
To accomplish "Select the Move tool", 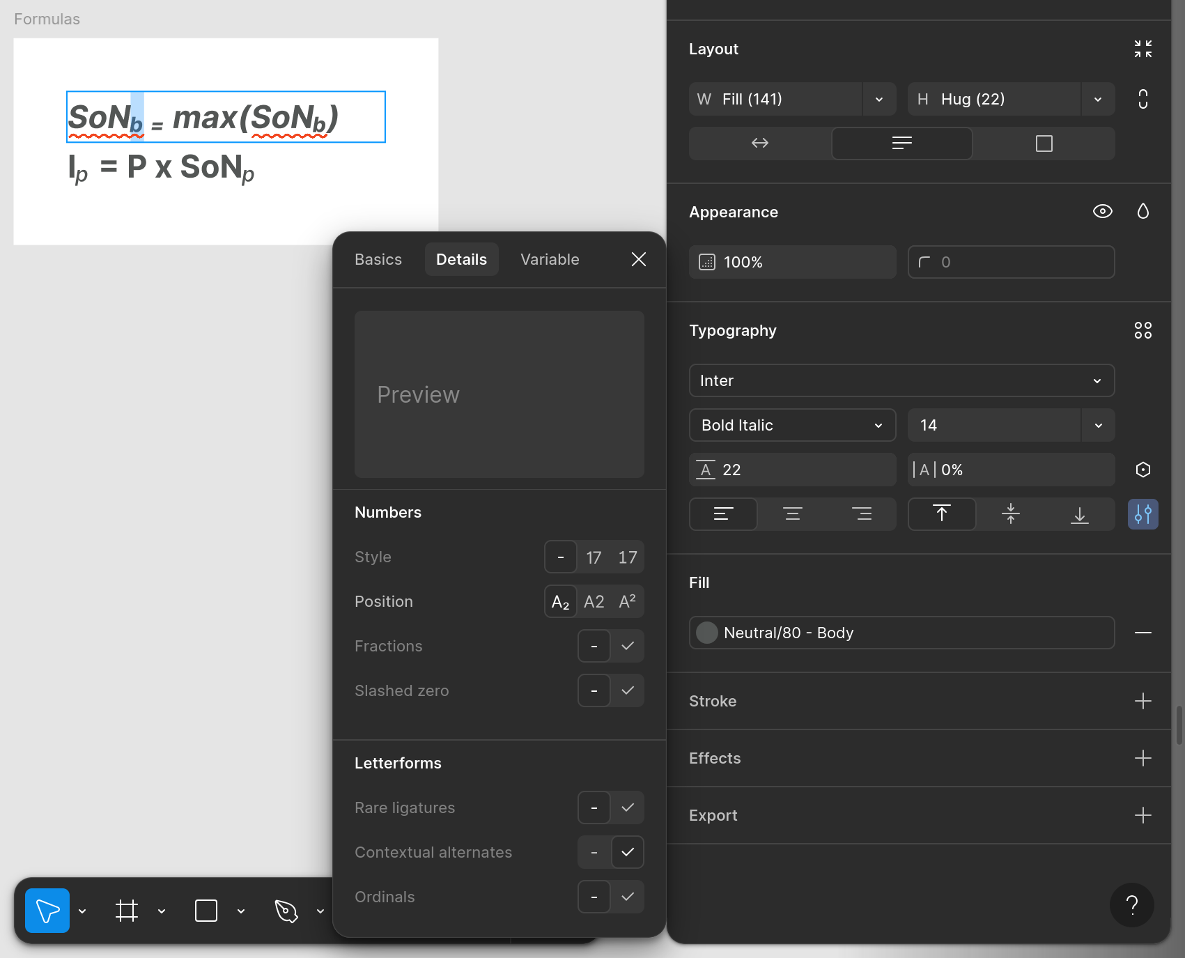I will [x=47, y=911].
